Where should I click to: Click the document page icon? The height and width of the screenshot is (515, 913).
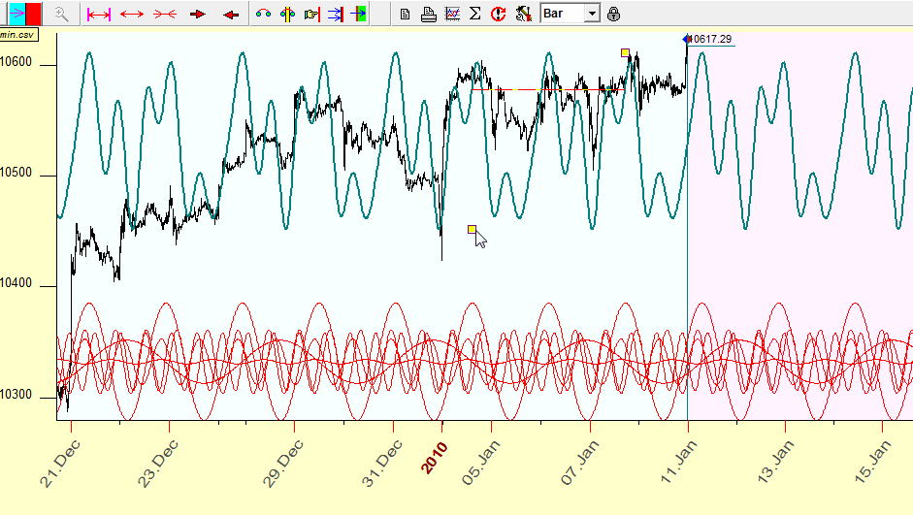point(405,14)
